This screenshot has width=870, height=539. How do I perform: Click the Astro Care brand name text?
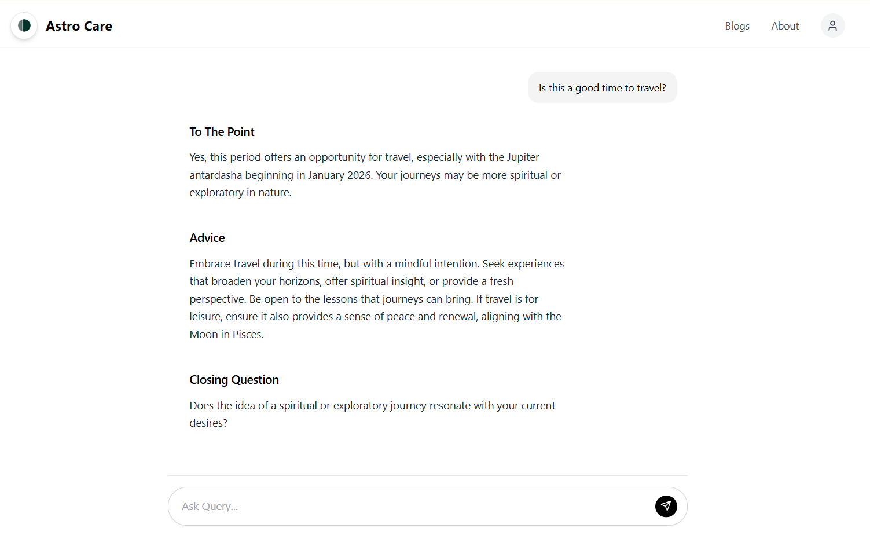coord(79,25)
